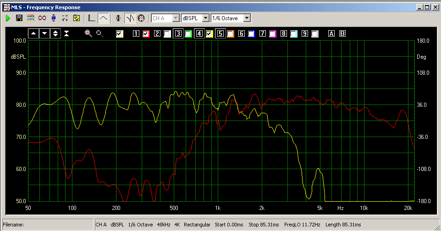Click the zoom-out magnifier icon
Image resolution: width=441 pixels, height=231 pixels.
pyautogui.click(x=99, y=33)
